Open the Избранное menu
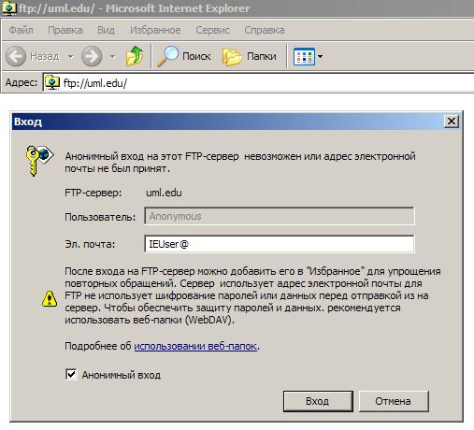474x430 pixels. pyautogui.click(x=155, y=30)
